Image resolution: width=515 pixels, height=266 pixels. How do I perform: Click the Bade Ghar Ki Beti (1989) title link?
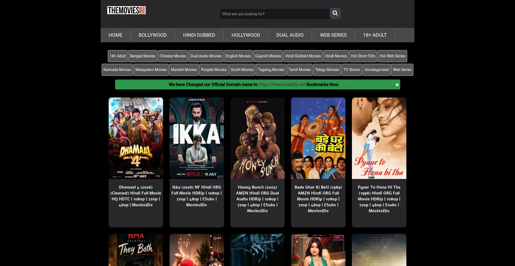point(318,199)
